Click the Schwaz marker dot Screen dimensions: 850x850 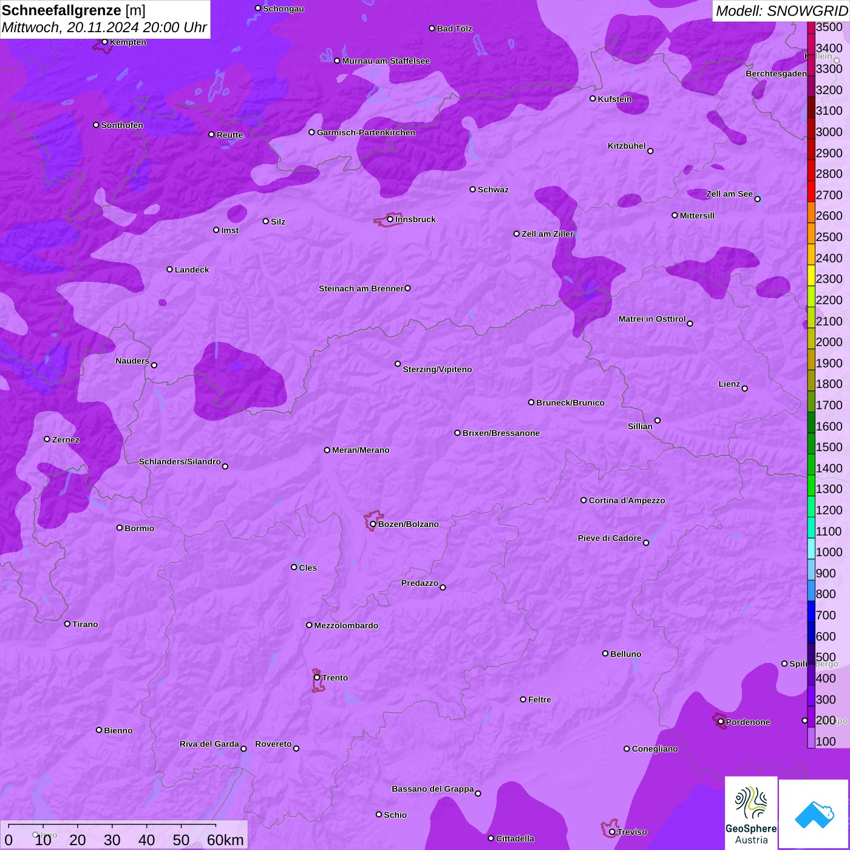point(472,189)
